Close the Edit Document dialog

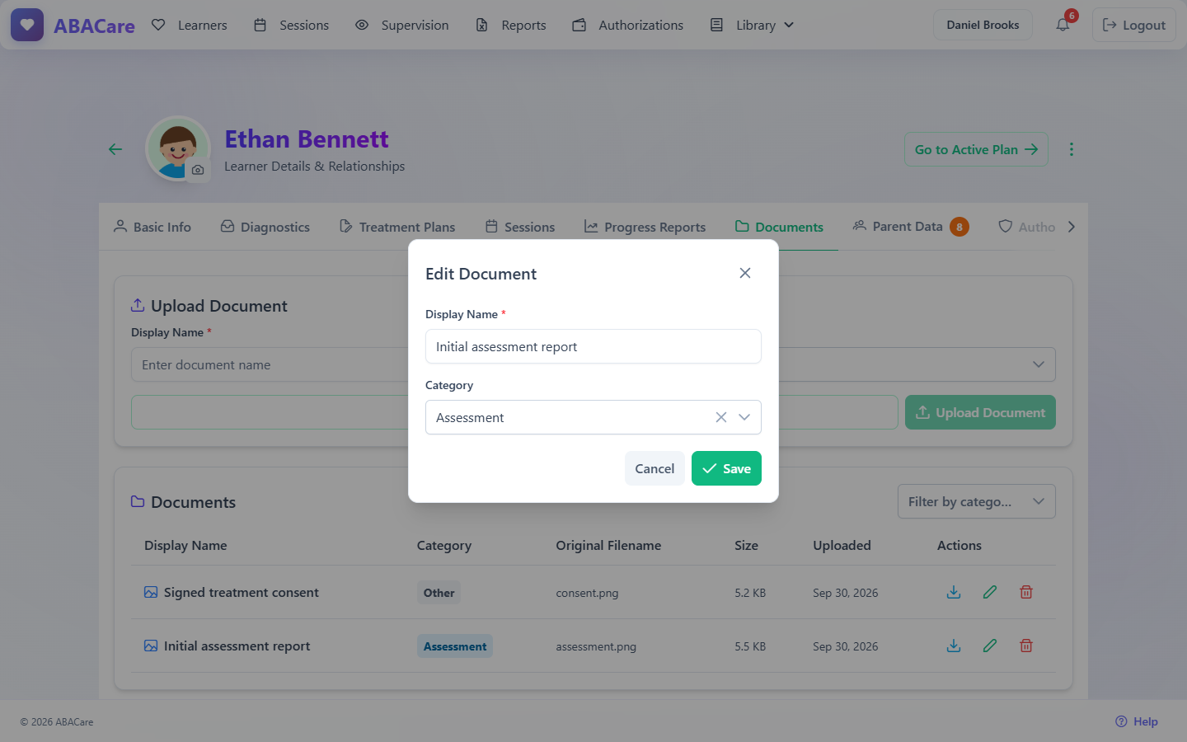(745, 273)
